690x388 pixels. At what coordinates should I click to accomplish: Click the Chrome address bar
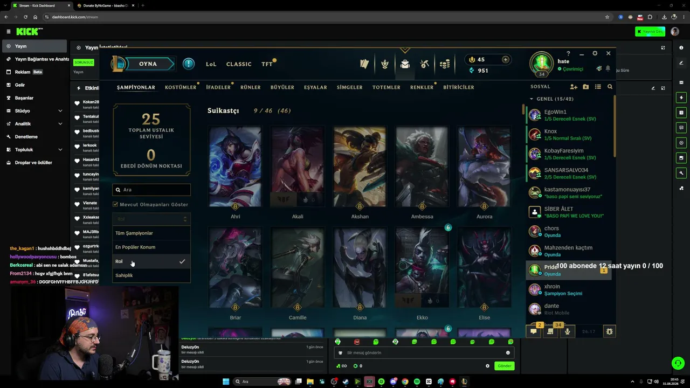click(323, 17)
